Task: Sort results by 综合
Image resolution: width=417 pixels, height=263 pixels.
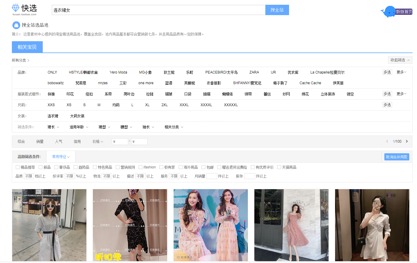Action: click(21, 141)
